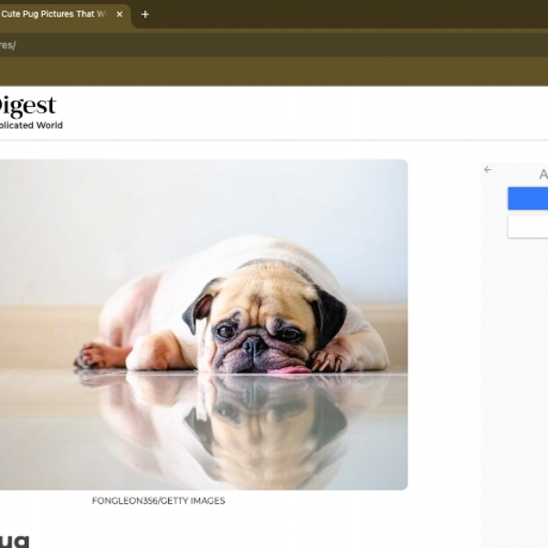
Task: Click the blue button in side panel
Action: [x=528, y=198]
